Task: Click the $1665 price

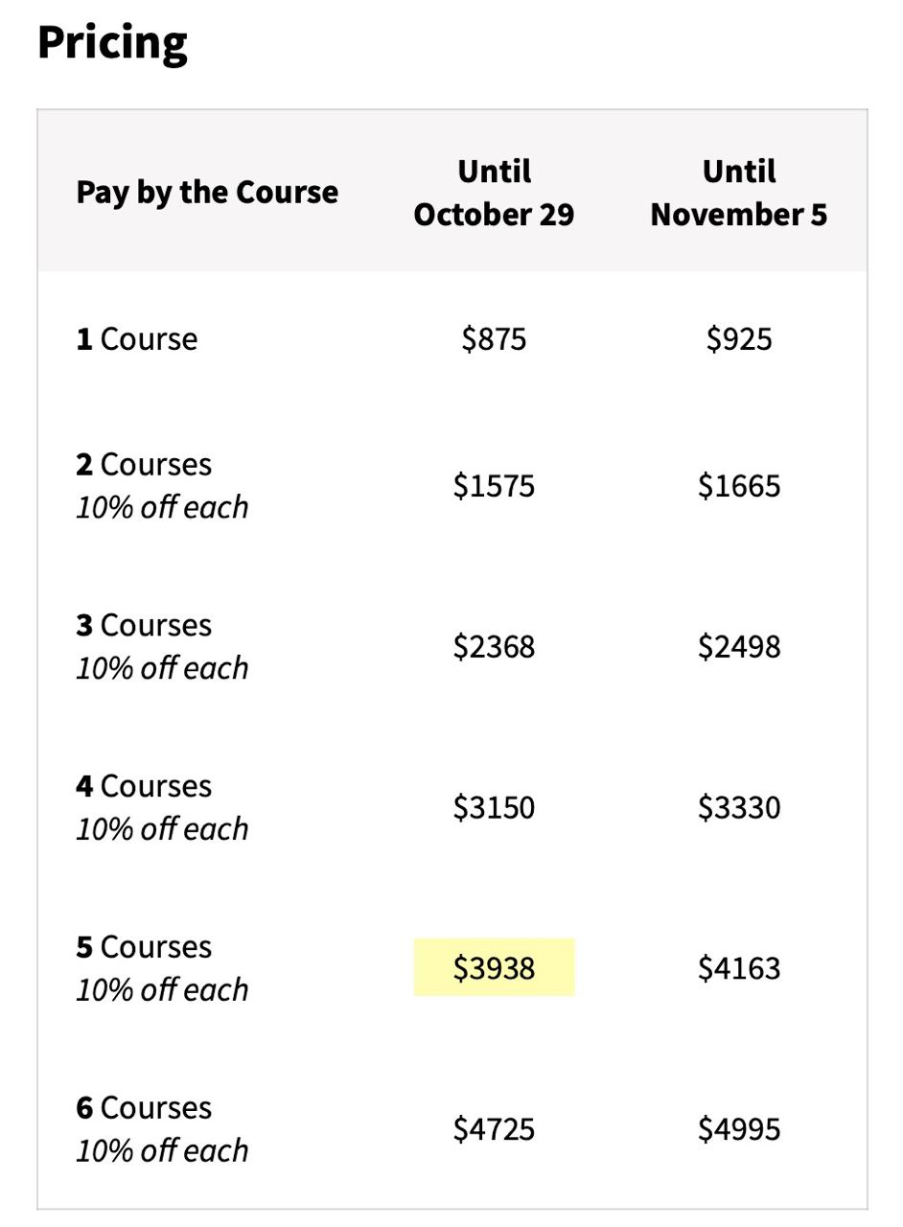Action: pos(738,486)
